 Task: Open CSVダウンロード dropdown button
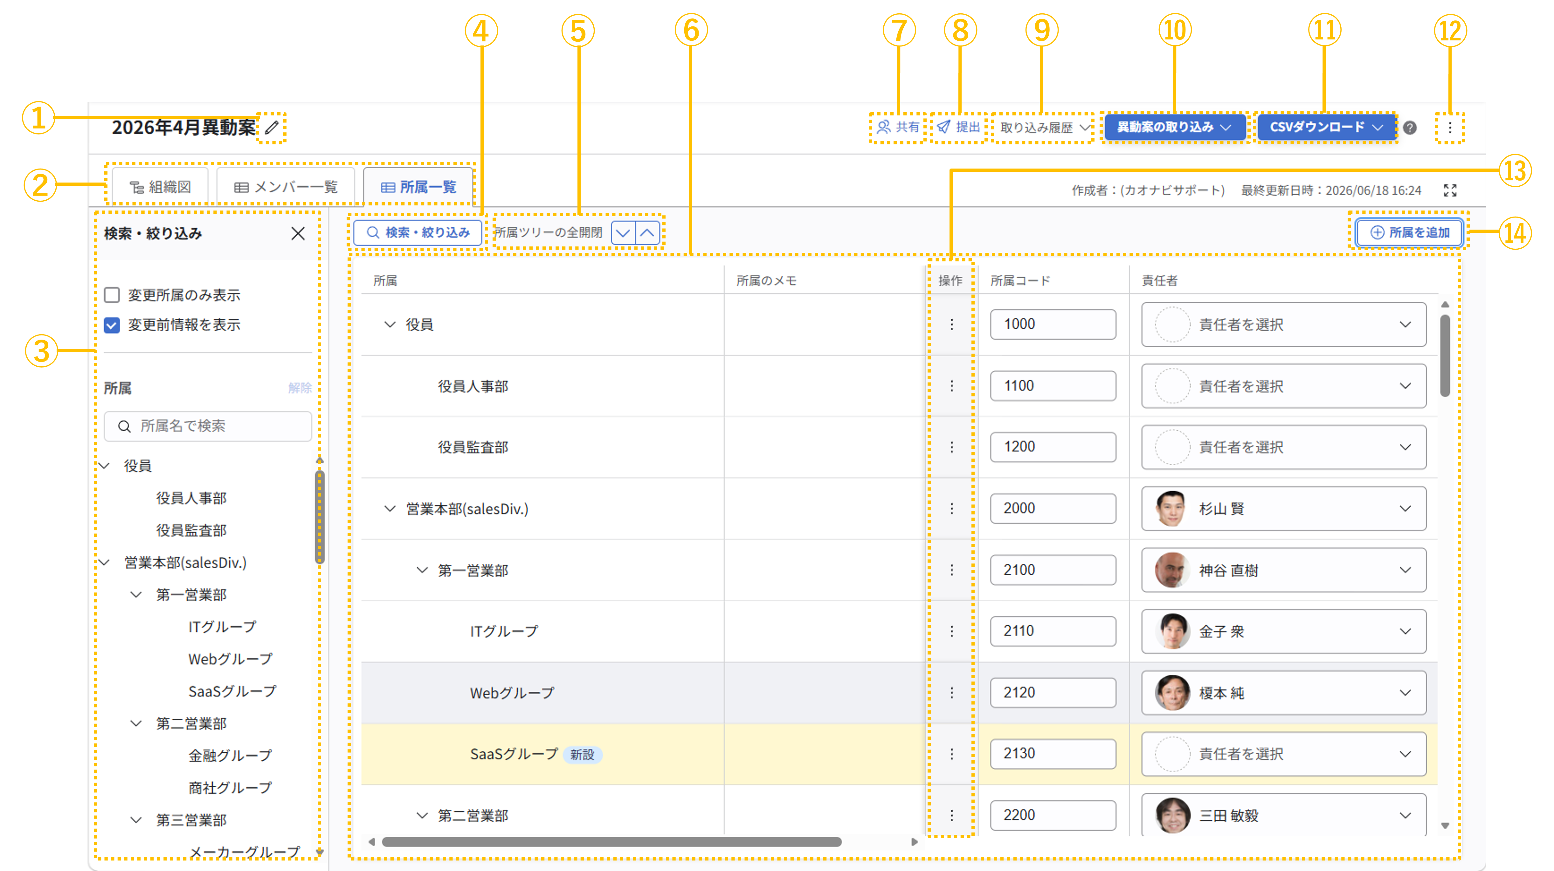(x=1327, y=127)
